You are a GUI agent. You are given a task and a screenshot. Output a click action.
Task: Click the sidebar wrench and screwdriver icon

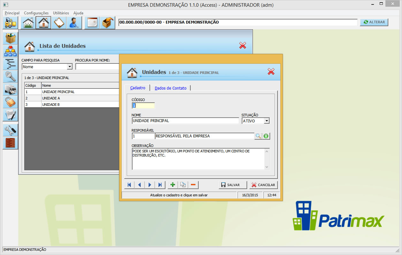11,130
